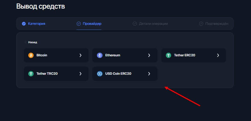
Task: Select the Провайдер step tab
Action: [x=92, y=24]
